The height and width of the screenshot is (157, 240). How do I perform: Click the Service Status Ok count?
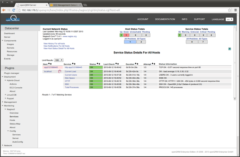[x=179, y=35]
